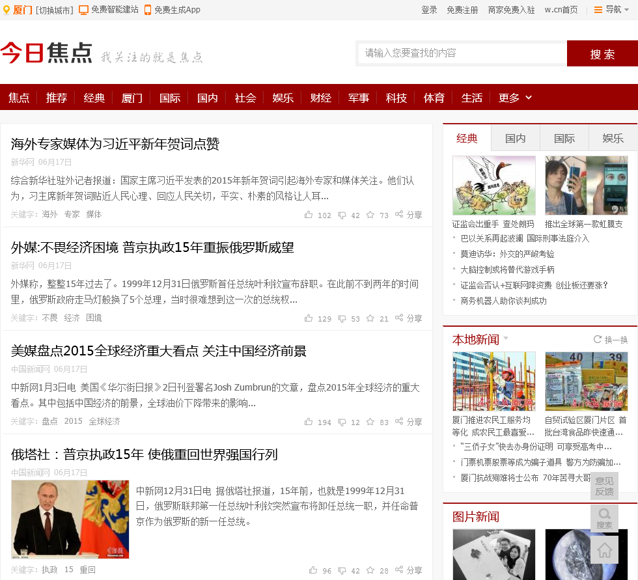The height and width of the screenshot is (580, 638).
Task: Switch to the 国内 sidebar tab
Action: pos(516,138)
